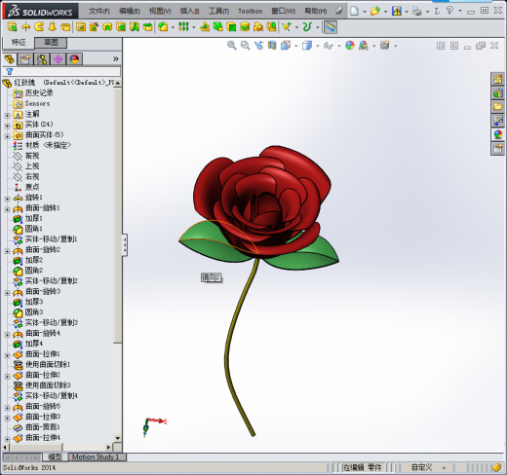This screenshot has height=475, width=507.
Task: Open the FeatureManager design tree tab
Action: click(x=10, y=59)
